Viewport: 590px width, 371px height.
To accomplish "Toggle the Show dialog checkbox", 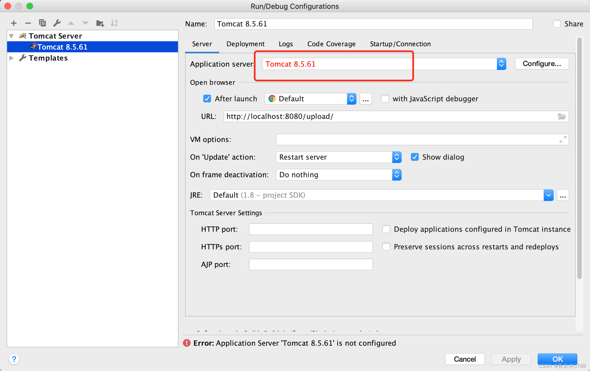I will tap(415, 157).
